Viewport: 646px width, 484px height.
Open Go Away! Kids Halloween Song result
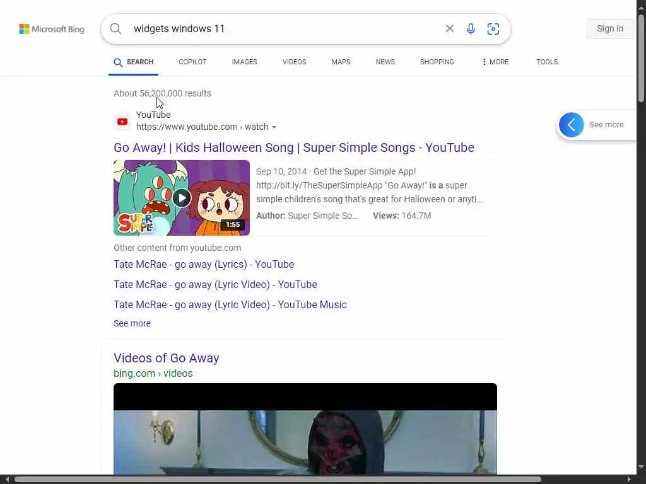[294, 147]
